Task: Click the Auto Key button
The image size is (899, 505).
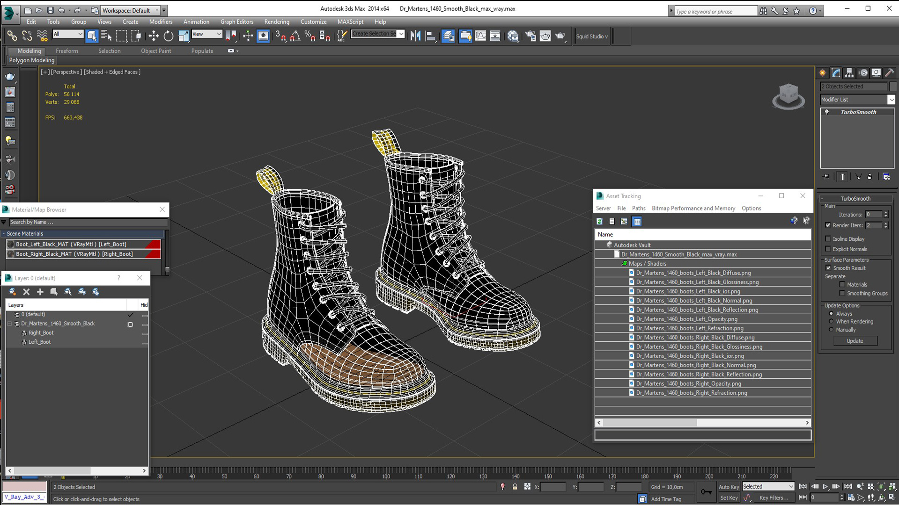Action: pos(729,487)
